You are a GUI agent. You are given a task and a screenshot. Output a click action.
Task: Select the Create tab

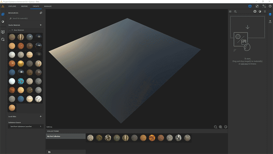36,6
